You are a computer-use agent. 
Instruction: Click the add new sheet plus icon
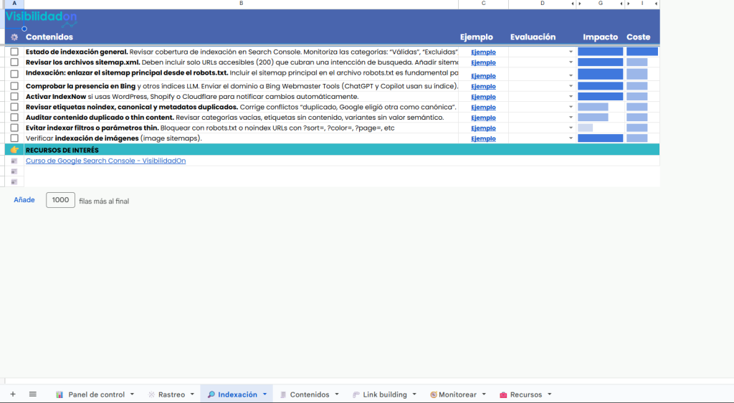12,394
